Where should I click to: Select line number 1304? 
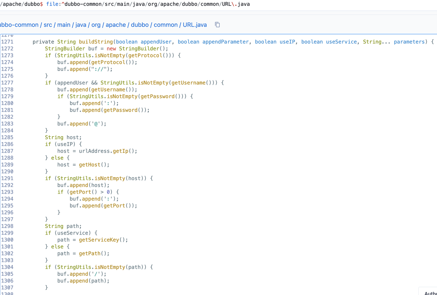(x=7, y=267)
